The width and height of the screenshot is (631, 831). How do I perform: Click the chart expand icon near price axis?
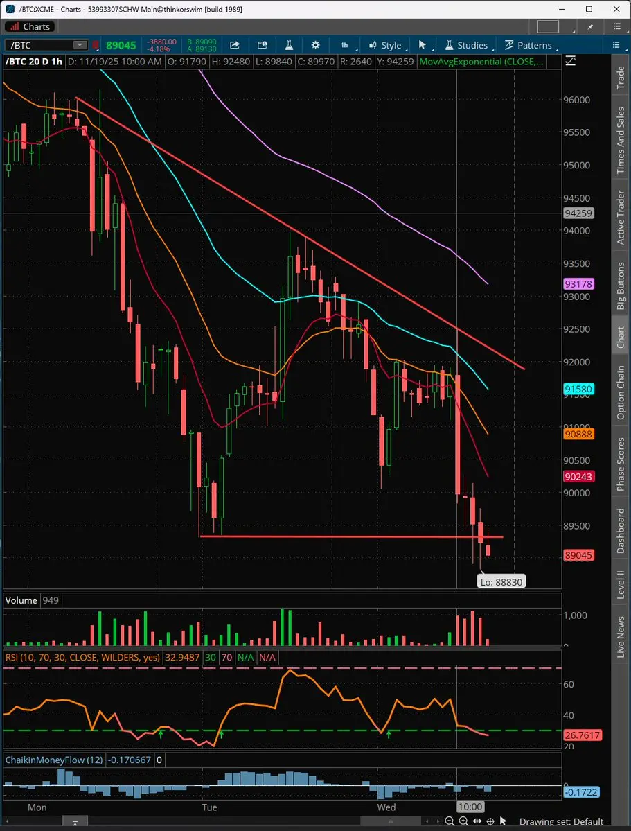pos(570,61)
